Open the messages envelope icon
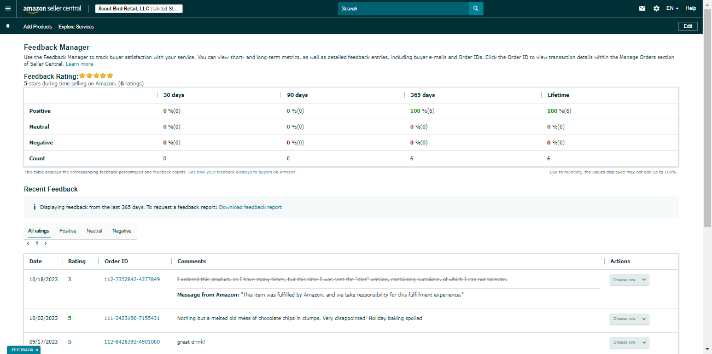Image resolution: width=712 pixels, height=354 pixels. [642, 9]
